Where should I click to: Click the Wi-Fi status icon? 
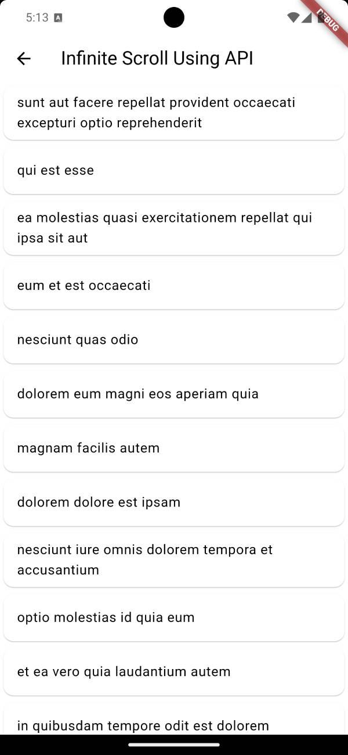pos(292,17)
